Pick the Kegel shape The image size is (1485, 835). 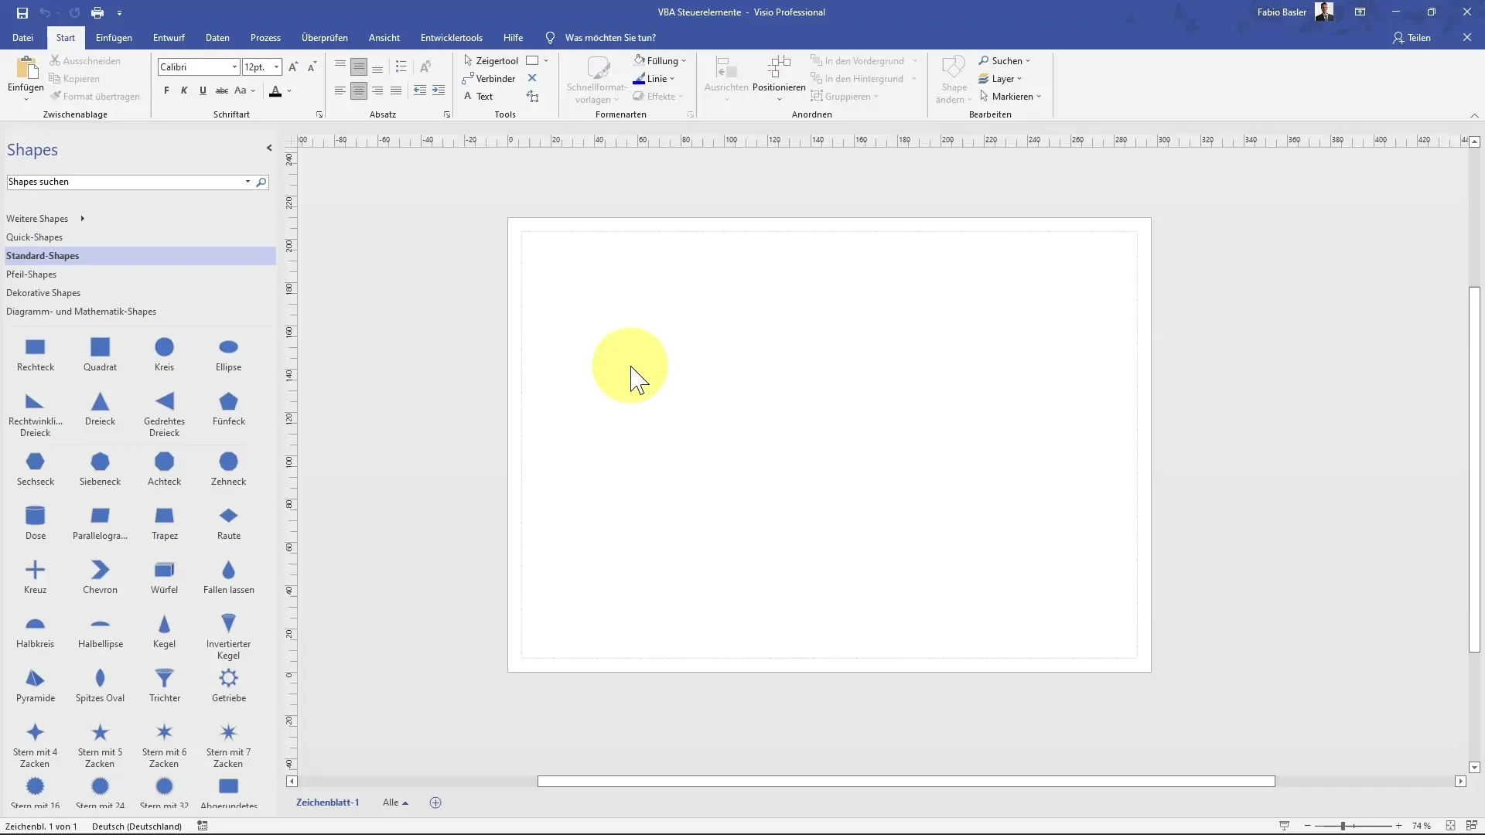pyautogui.click(x=164, y=631)
